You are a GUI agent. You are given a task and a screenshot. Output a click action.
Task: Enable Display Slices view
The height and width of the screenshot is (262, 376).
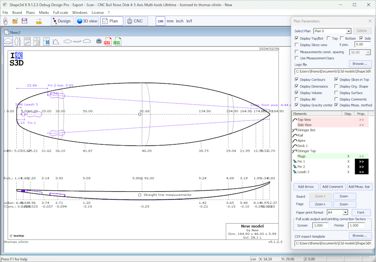[x=297, y=45]
